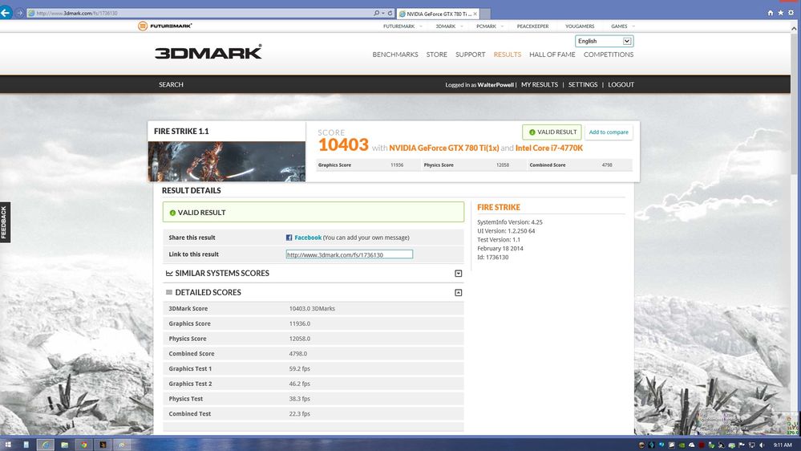Open File Explorer from the taskbar
Image resolution: width=801 pixels, height=451 pixels.
click(65, 445)
